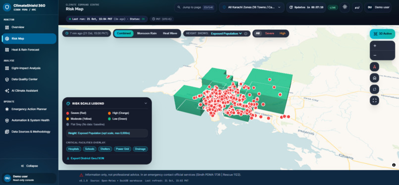The image size is (399, 185).
Task: Select the All risk filter
Action: tap(258, 33)
